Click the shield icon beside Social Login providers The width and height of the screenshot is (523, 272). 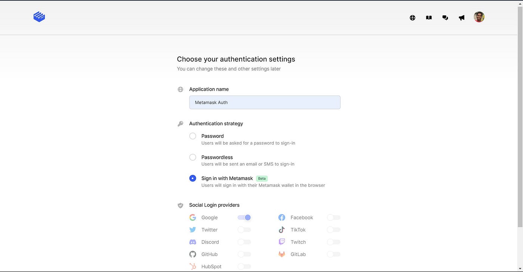pos(180,205)
